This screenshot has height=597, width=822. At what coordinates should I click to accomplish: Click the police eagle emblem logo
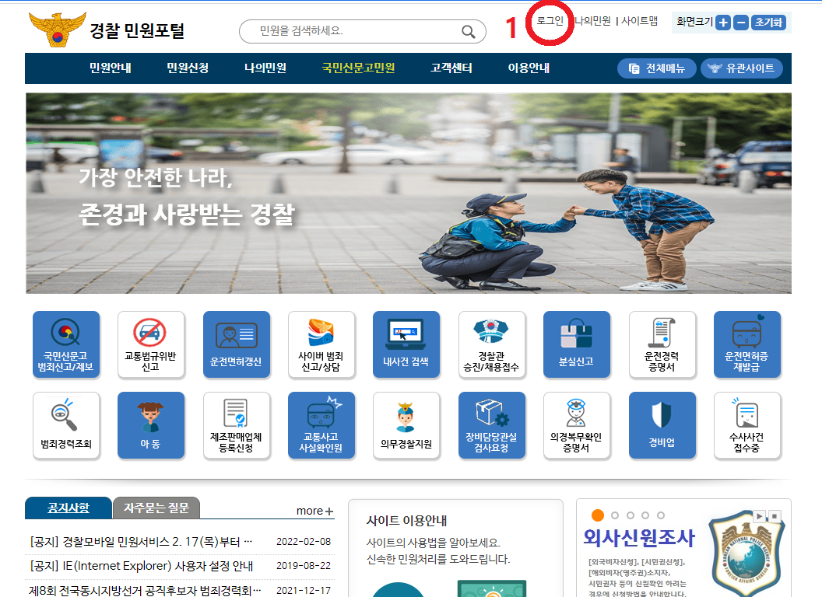pos(58,30)
